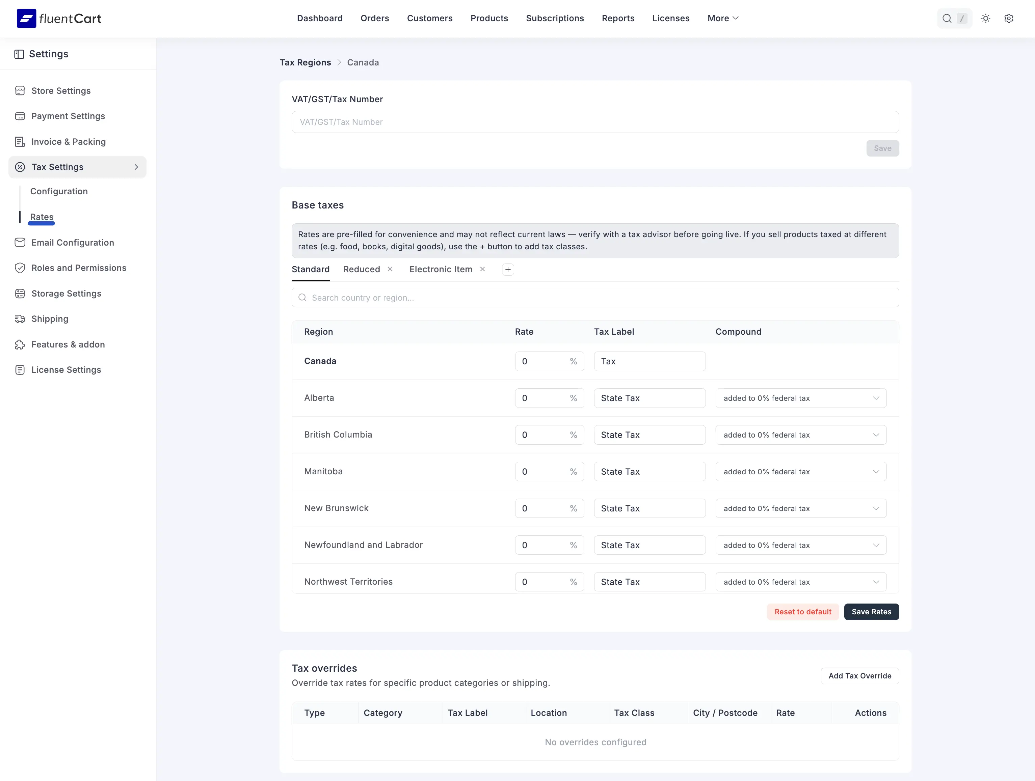The height and width of the screenshot is (781, 1035).
Task: Open Configuration under Tax Settings
Action: click(59, 191)
